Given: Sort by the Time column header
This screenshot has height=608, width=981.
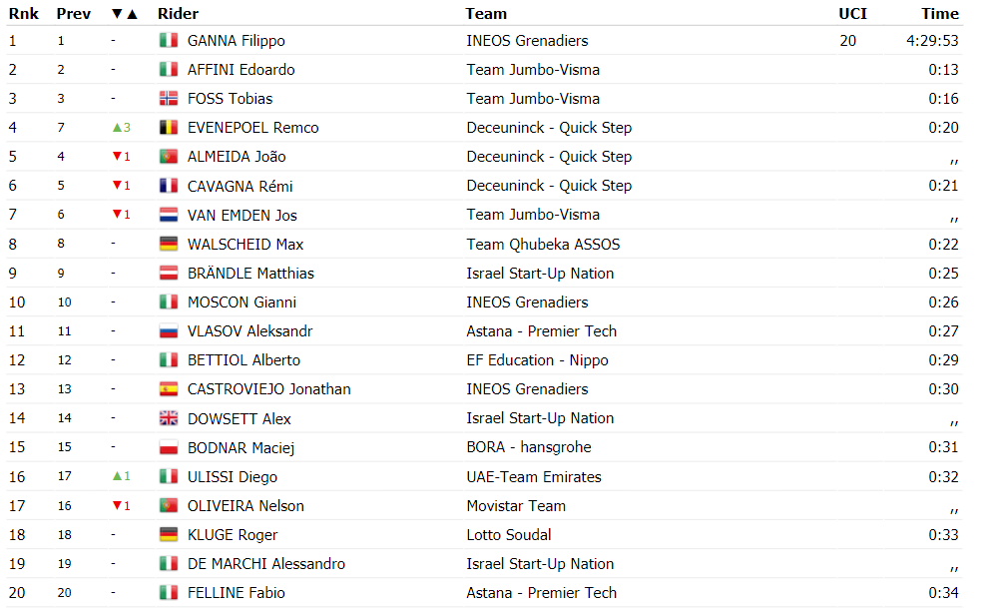Looking at the screenshot, I should [x=940, y=14].
